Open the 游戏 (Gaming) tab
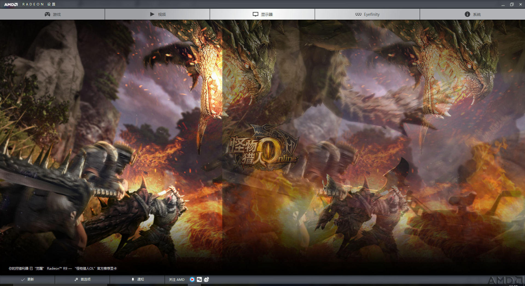The width and height of the screenshot is (525, 286). point(52,14)
